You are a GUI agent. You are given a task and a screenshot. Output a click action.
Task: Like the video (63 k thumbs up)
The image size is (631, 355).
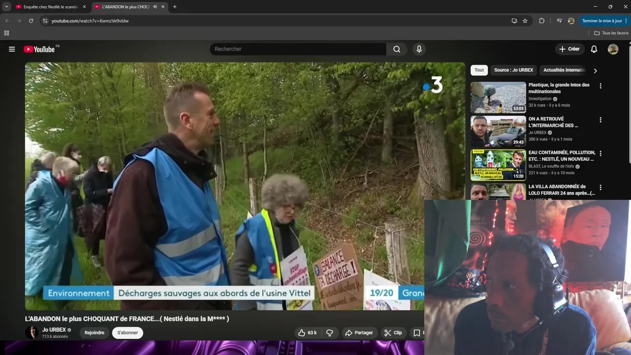point(307,333)
